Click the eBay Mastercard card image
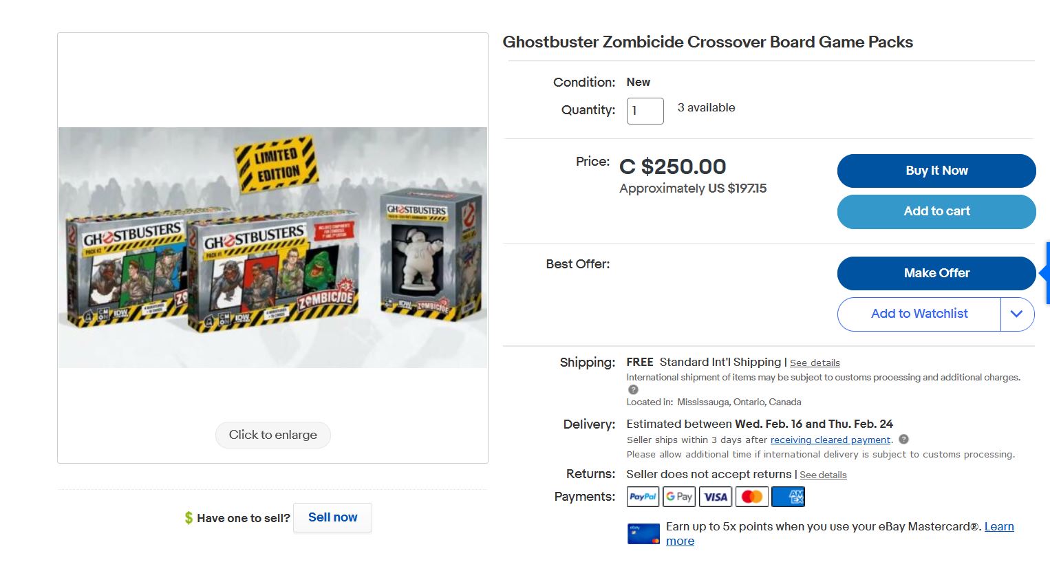Image resolution: width=1050 pixels, height=582 pixels. (643, 534)
